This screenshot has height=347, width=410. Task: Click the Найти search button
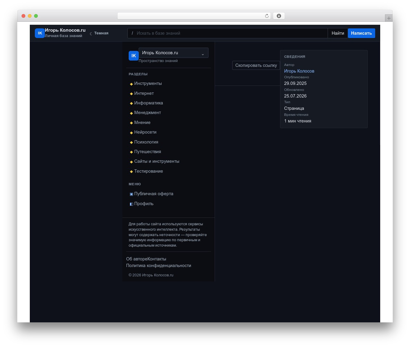[338, 33]
